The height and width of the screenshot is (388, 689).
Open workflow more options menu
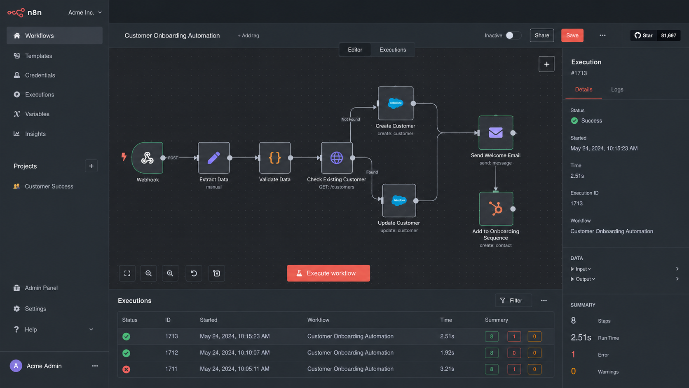tap(602, 35)
